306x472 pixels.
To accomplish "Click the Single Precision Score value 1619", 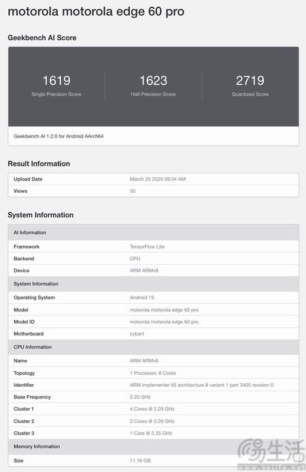I will tap(56, 80).
